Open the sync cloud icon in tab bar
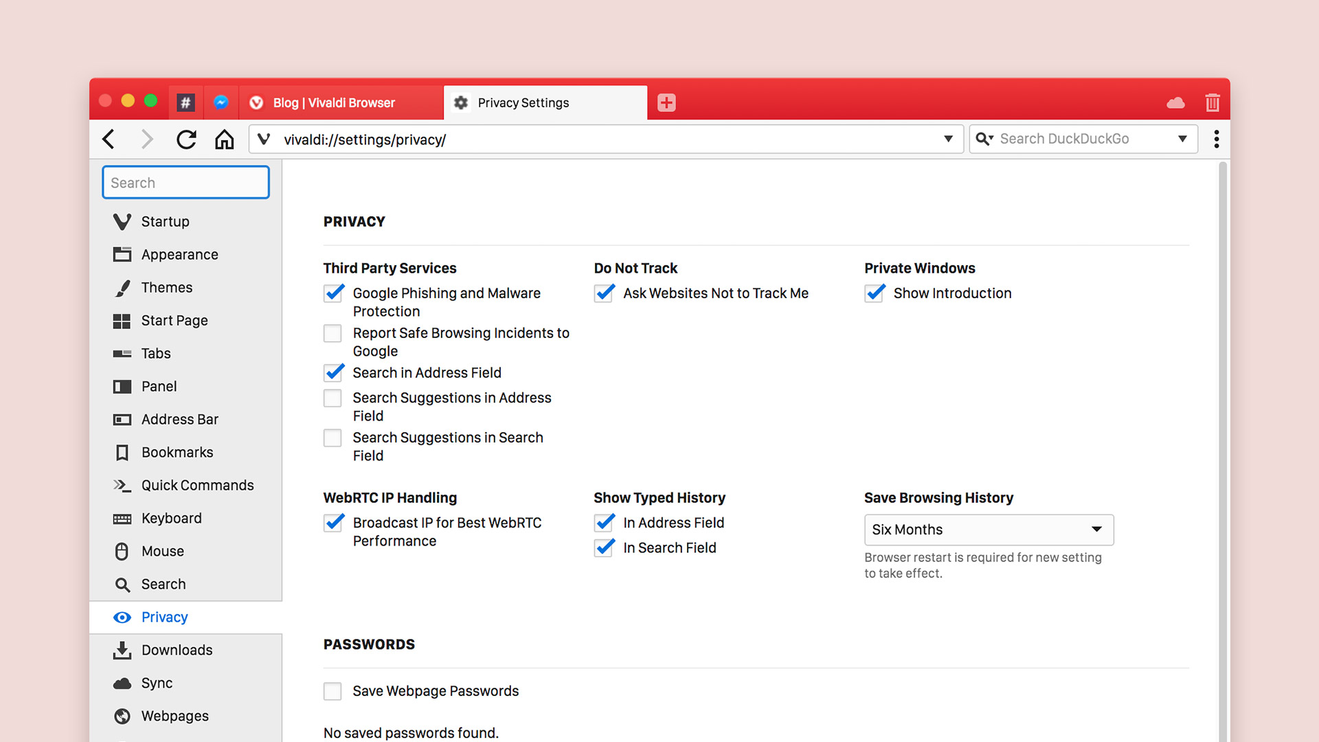This screenshot has width=1319, height=742. 1175,103
